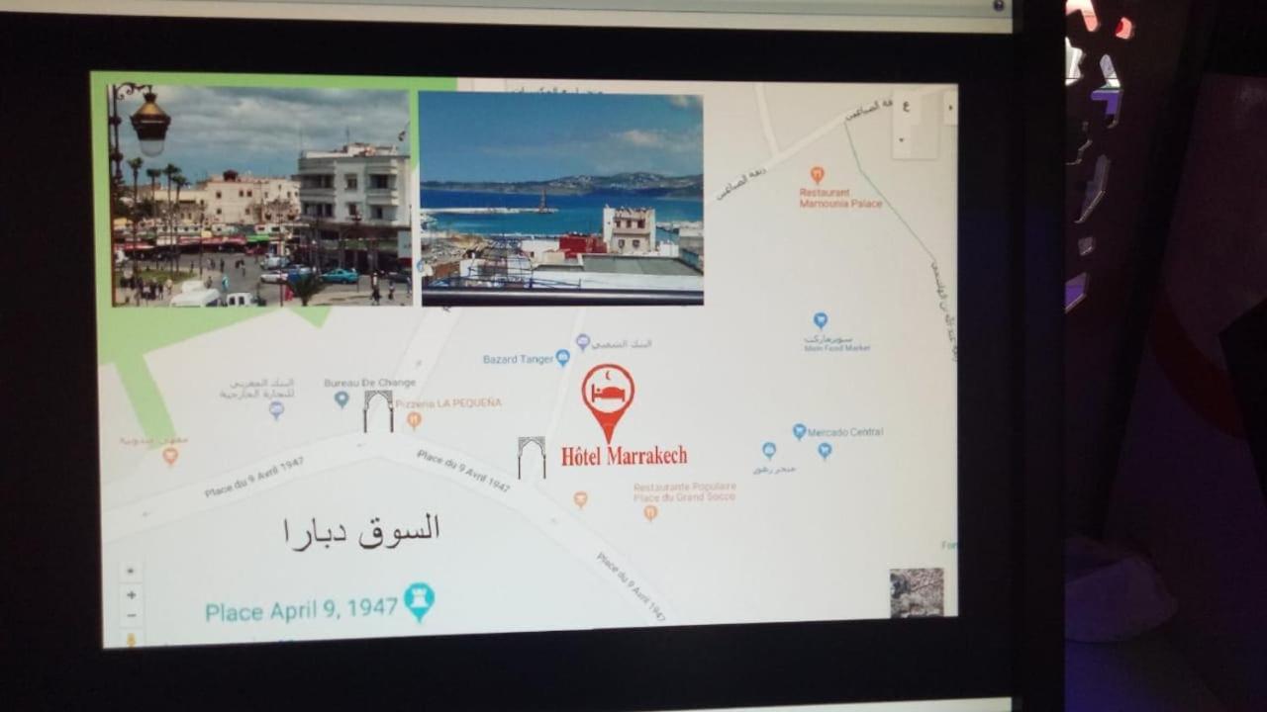Open the Main Food Market pin
The width and height of the screenshot is (1267, 712).
pyautogui.click(x=820, y=320)
